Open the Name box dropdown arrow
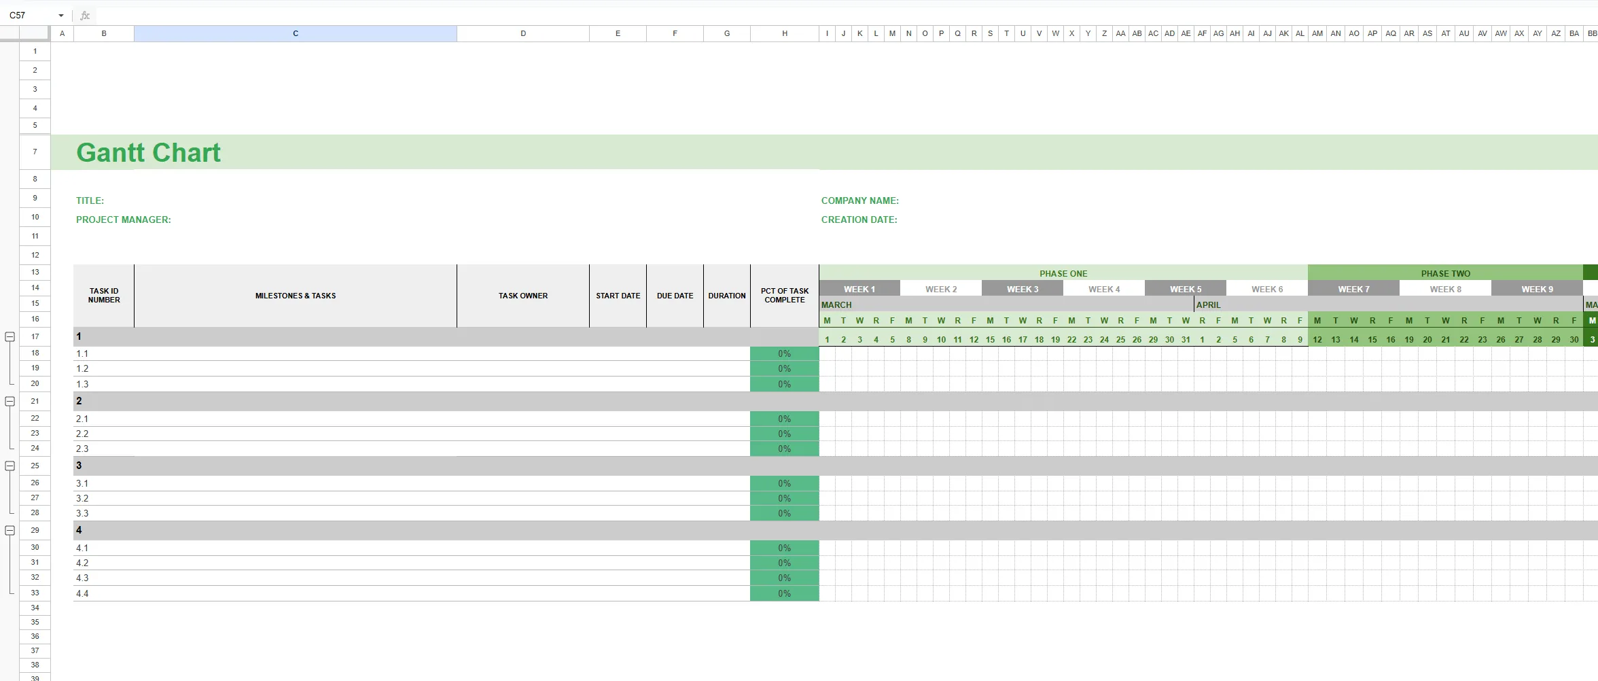This screenshot has height=681, width=1598. pyautogui.click(x=61, y=15)
